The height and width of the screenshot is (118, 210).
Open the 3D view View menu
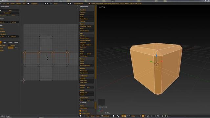pos(88,116)
